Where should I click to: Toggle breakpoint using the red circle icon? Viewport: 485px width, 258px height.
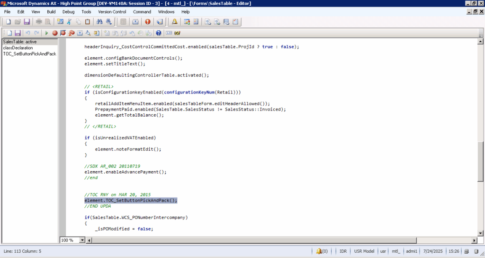point(55,33)
